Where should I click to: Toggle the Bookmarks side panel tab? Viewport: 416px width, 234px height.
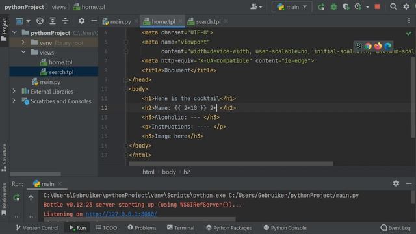coord(5,200)
